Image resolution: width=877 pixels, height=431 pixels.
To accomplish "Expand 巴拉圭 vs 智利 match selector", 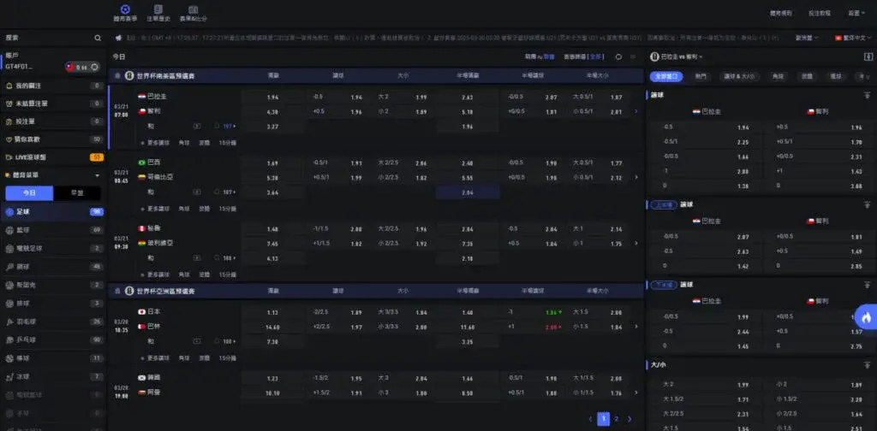I will [683, 56].
